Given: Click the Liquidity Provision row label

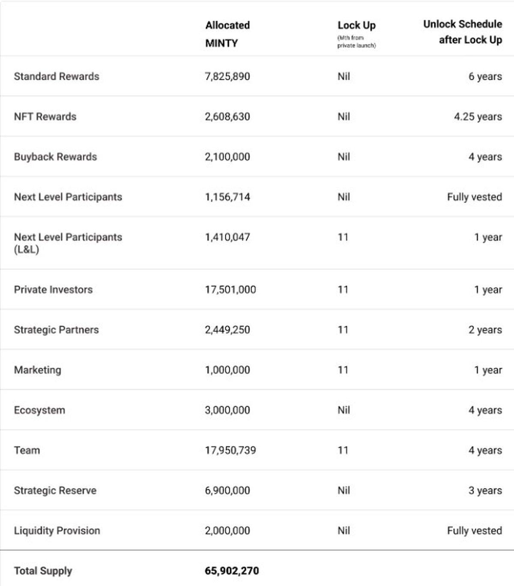Looking at the screenshot, I should click(x=57, y=531).
